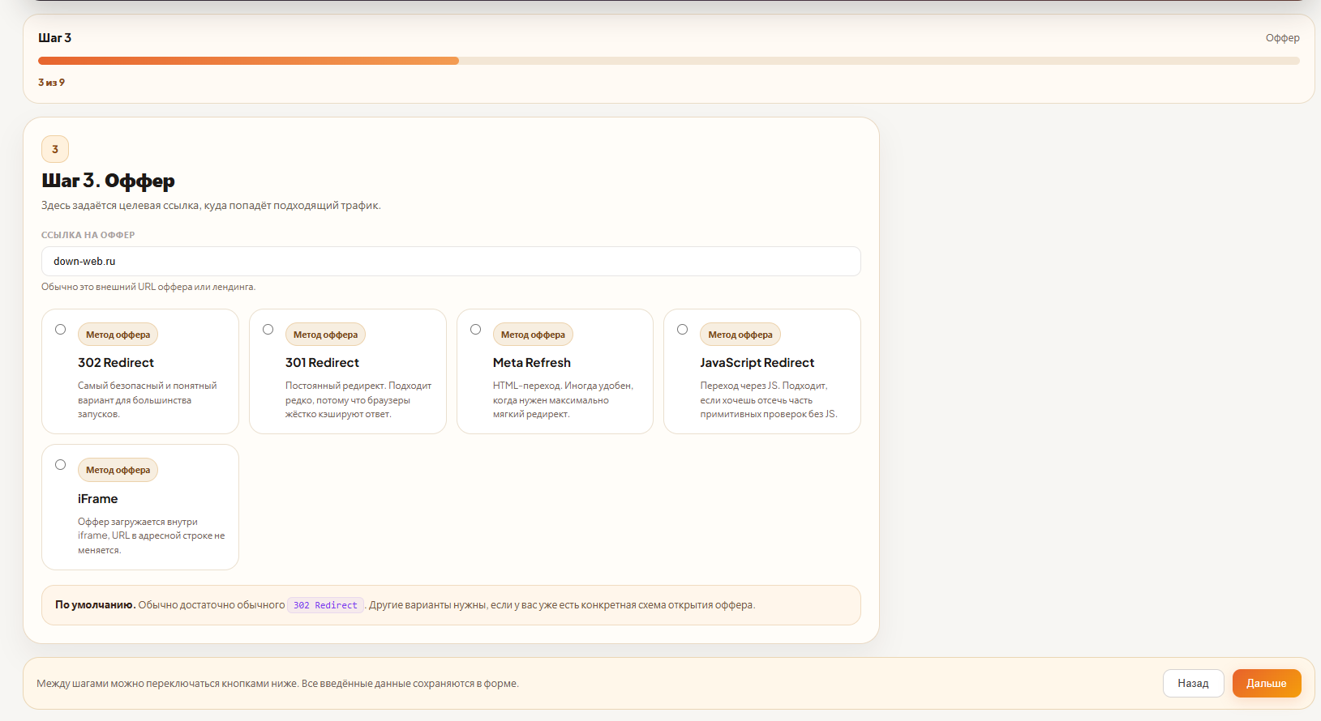Select the Meta Refresh radio button
The width and height of the screenshot is (1321, 721).
476,330
